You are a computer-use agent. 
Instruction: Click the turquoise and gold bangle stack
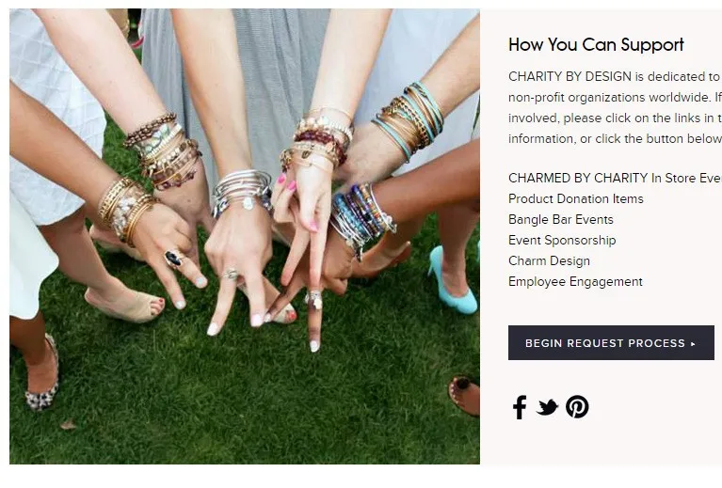point(408,120)
